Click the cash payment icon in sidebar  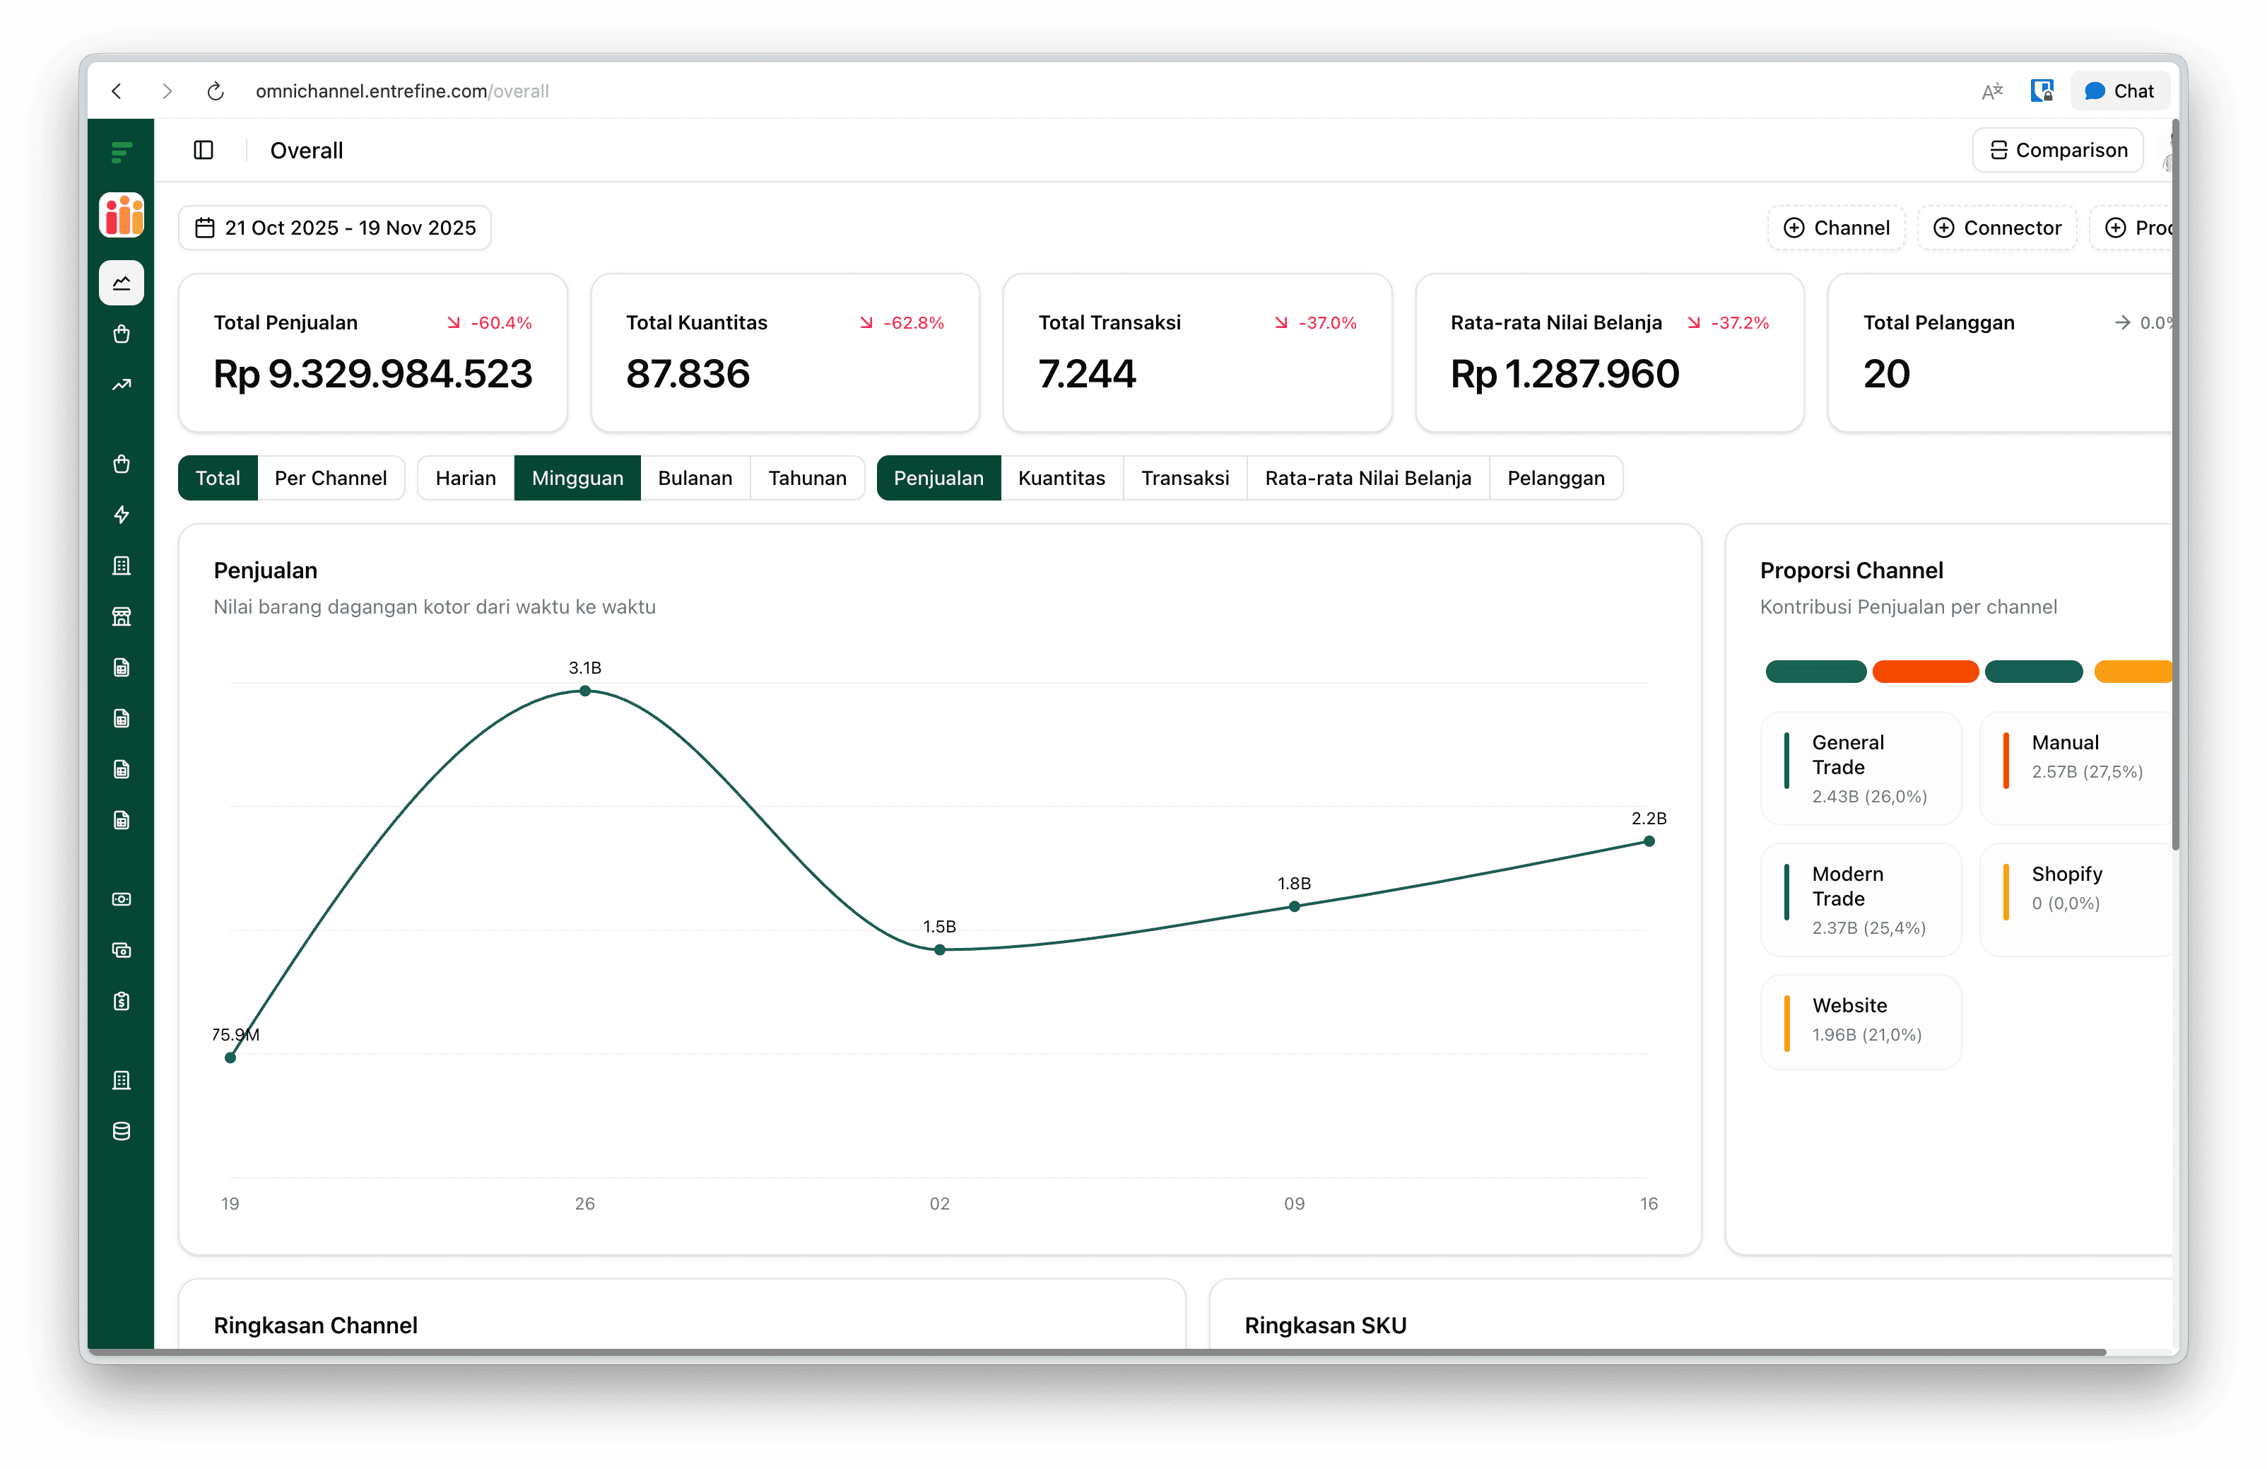(x=121, y=899)
